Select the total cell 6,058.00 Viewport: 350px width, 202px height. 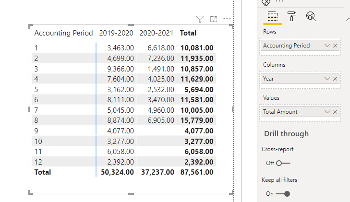[199, 152]
